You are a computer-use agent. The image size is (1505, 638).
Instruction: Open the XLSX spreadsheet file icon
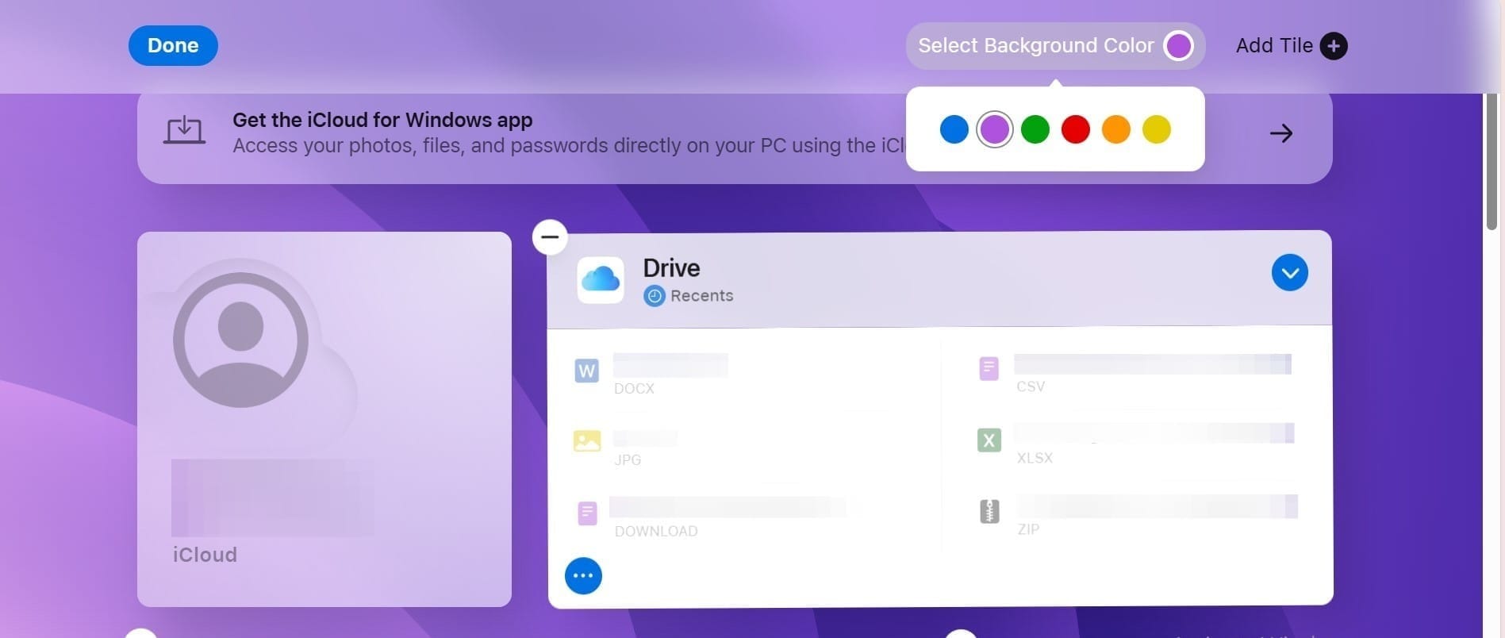tap(989, 440)
